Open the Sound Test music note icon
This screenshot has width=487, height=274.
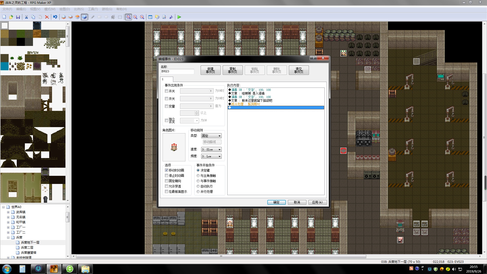pos(171,17)
